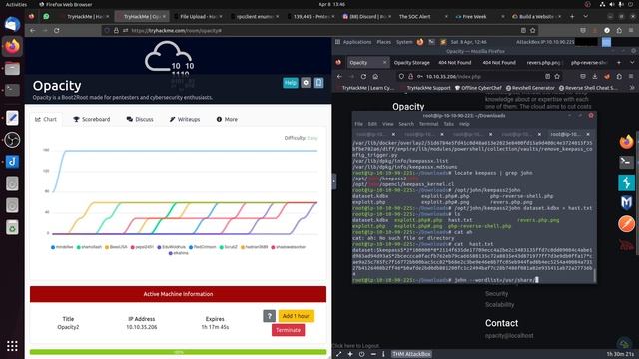The height and width of the screenshot is (359, 639).
Task: Open the terminal File menu
Action: click(358, 124)
